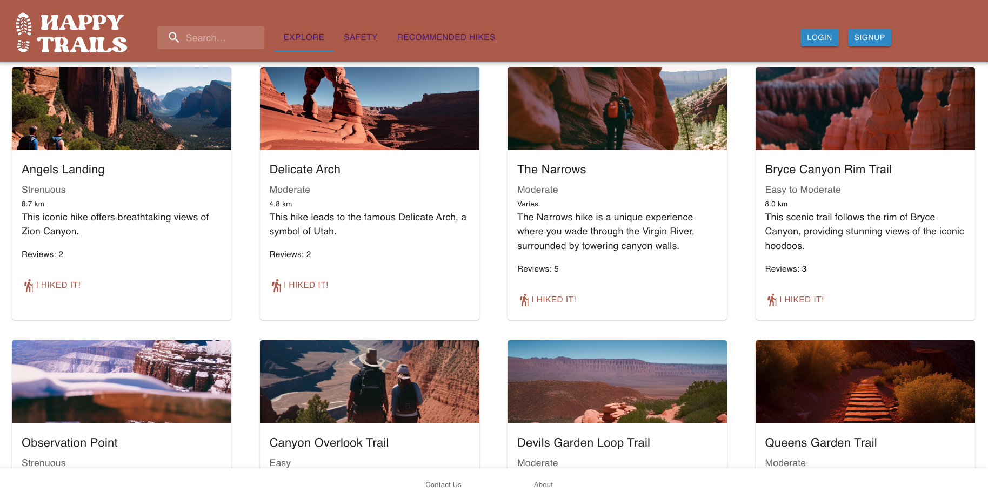Click hiker icon on Angels Landing card
988x499 pixels.
(x=29, y=286)
